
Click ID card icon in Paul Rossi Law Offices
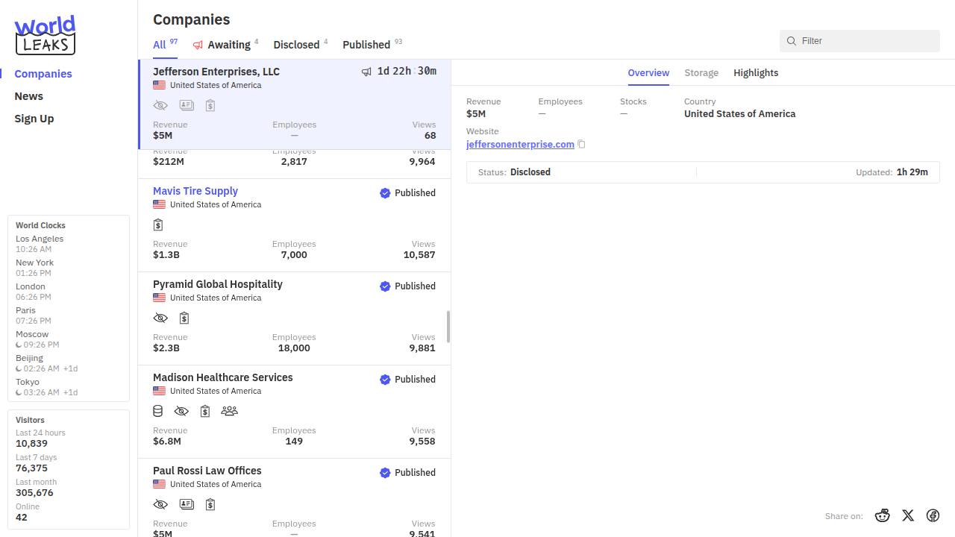(187, 504)
